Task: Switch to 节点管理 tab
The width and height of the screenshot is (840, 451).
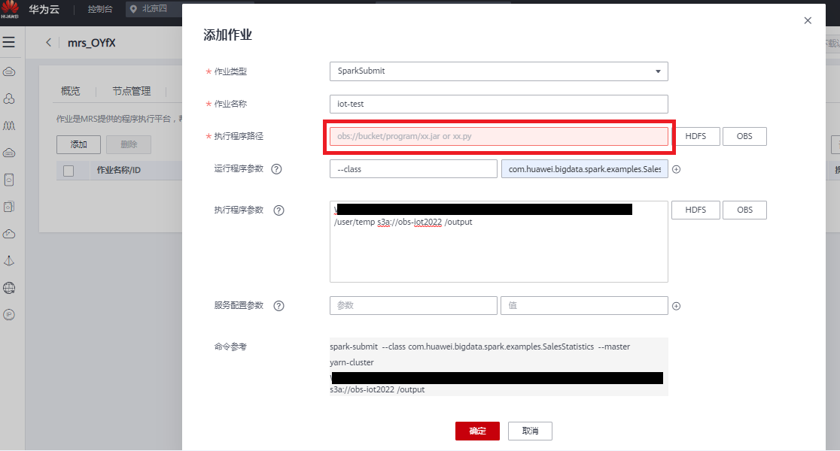Action: pos(132,91)
